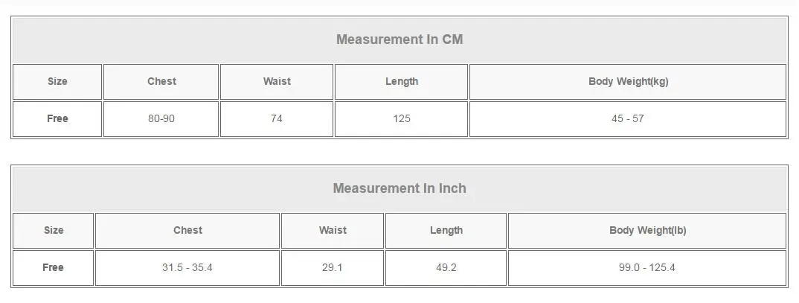Image resolution: width=799 pixels, height=303 pixels.
Task: Click the chest value 80-90
Action: tap(161, 118)
